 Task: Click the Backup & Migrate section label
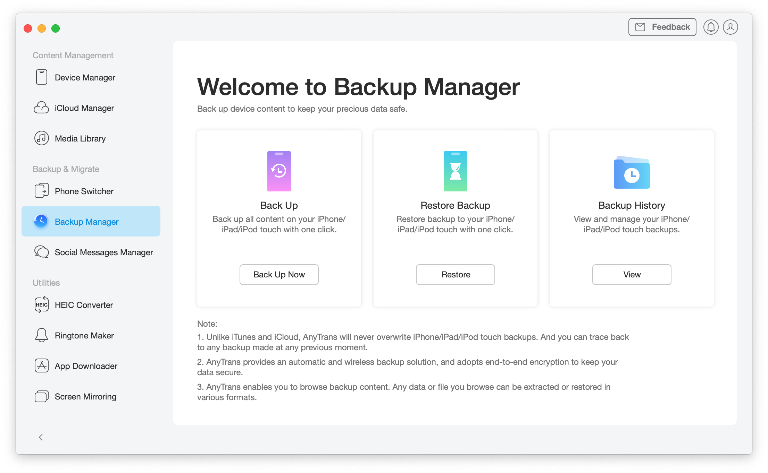click(66, 169)
